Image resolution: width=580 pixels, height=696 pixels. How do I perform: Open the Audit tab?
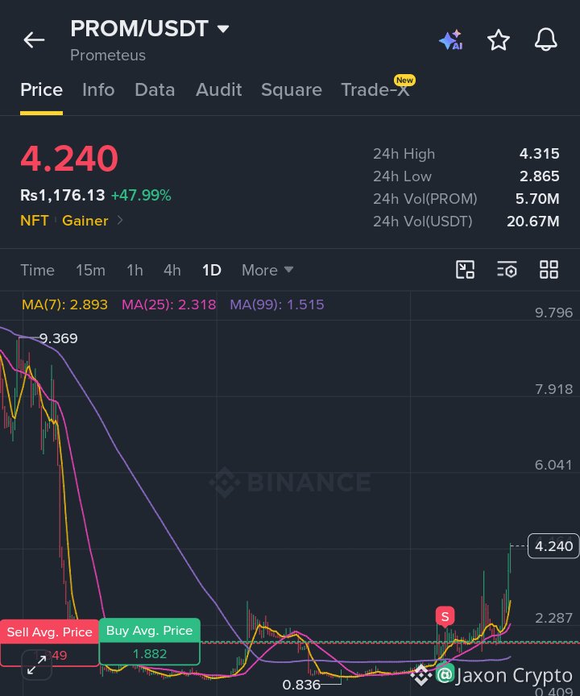pyautogui.click(x=219, y=89)
